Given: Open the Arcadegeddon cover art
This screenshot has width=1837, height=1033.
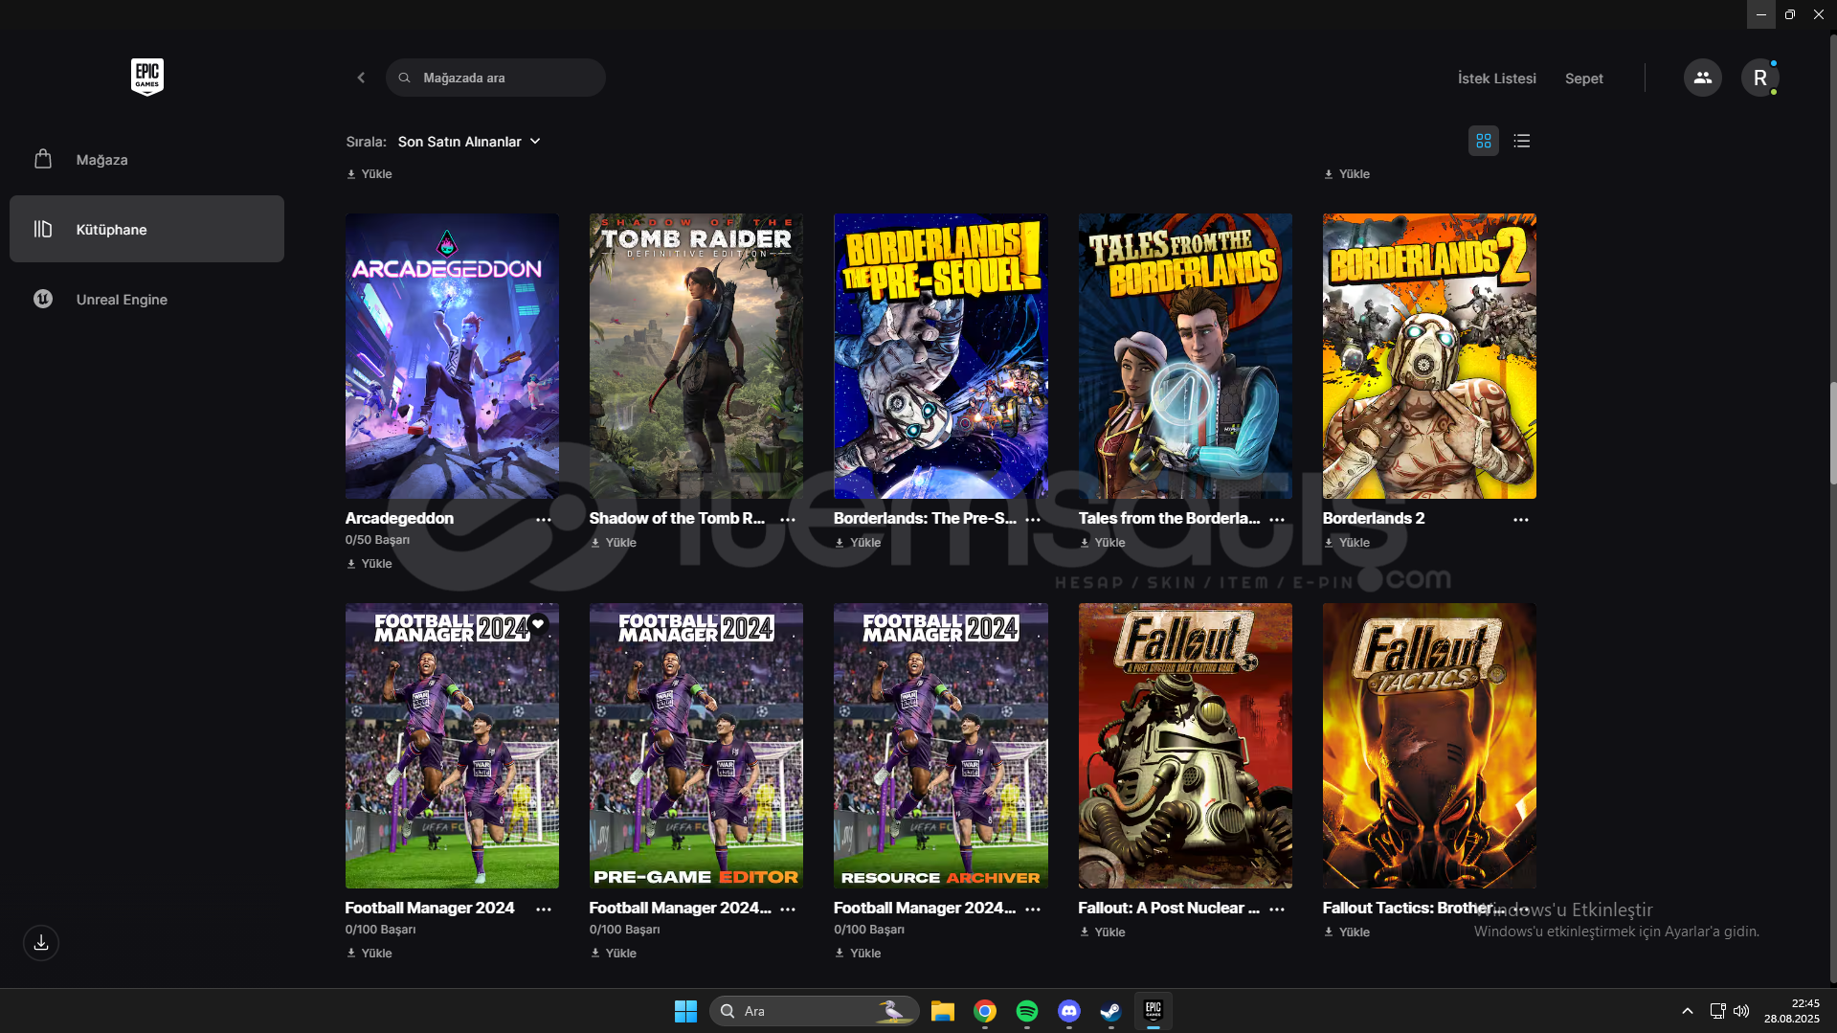Looking at the screenshot, I should [452, 356].
